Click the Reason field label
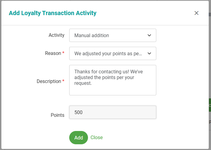The image size is (211, 150). point(53,53)
